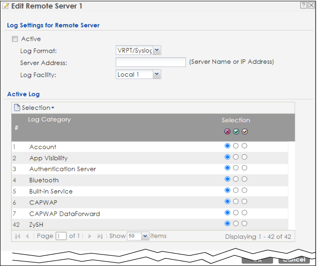Viewport: 317px width, 266px height.
Task: Select the middle radio button for Account
Action: (x=236, y=145)
